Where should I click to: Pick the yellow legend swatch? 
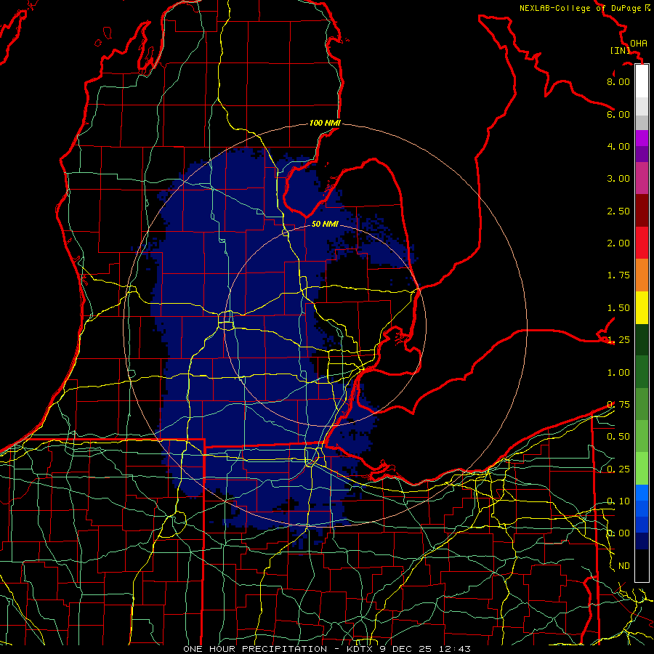[x=642, y=307]
